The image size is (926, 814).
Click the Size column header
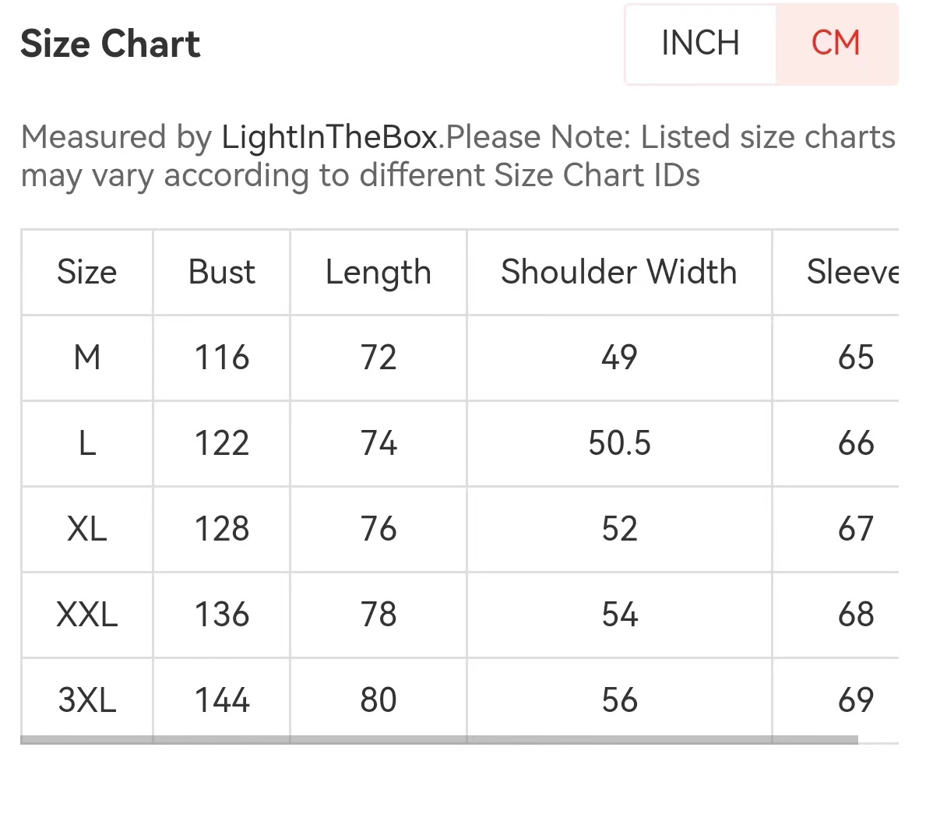pyautogui.click(x=86, y=273)
